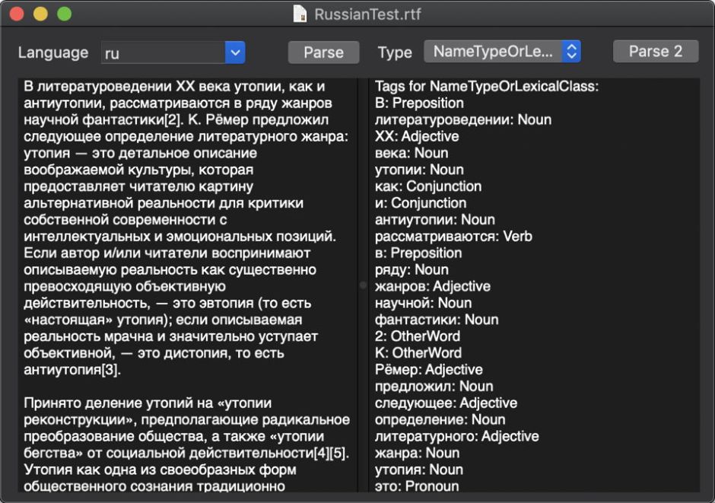Click the "рассматриваются: Verb" tag line

pyautogui.click(x=453, y=237)
